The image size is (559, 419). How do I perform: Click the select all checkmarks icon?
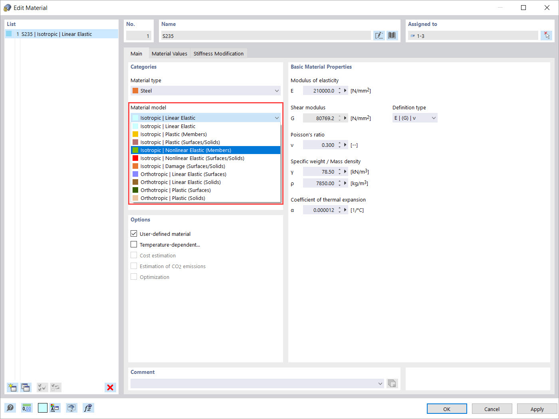tap(42, 387)
